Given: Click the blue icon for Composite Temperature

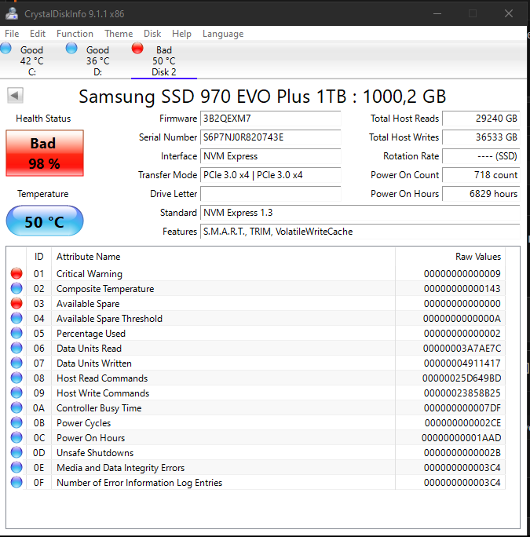Looking at the screenshot, I should tap(16, 288).
